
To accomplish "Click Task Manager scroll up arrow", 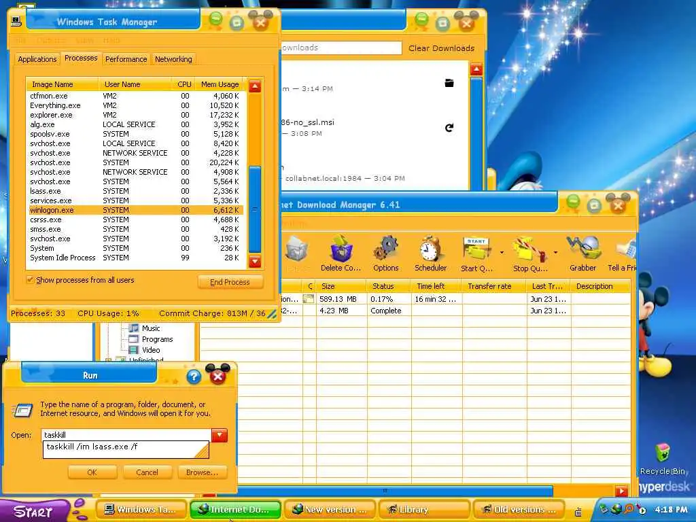I will pos(255,86).
